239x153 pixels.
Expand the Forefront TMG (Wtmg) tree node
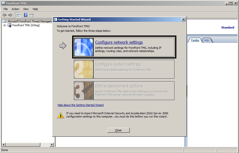pos(4,25)
